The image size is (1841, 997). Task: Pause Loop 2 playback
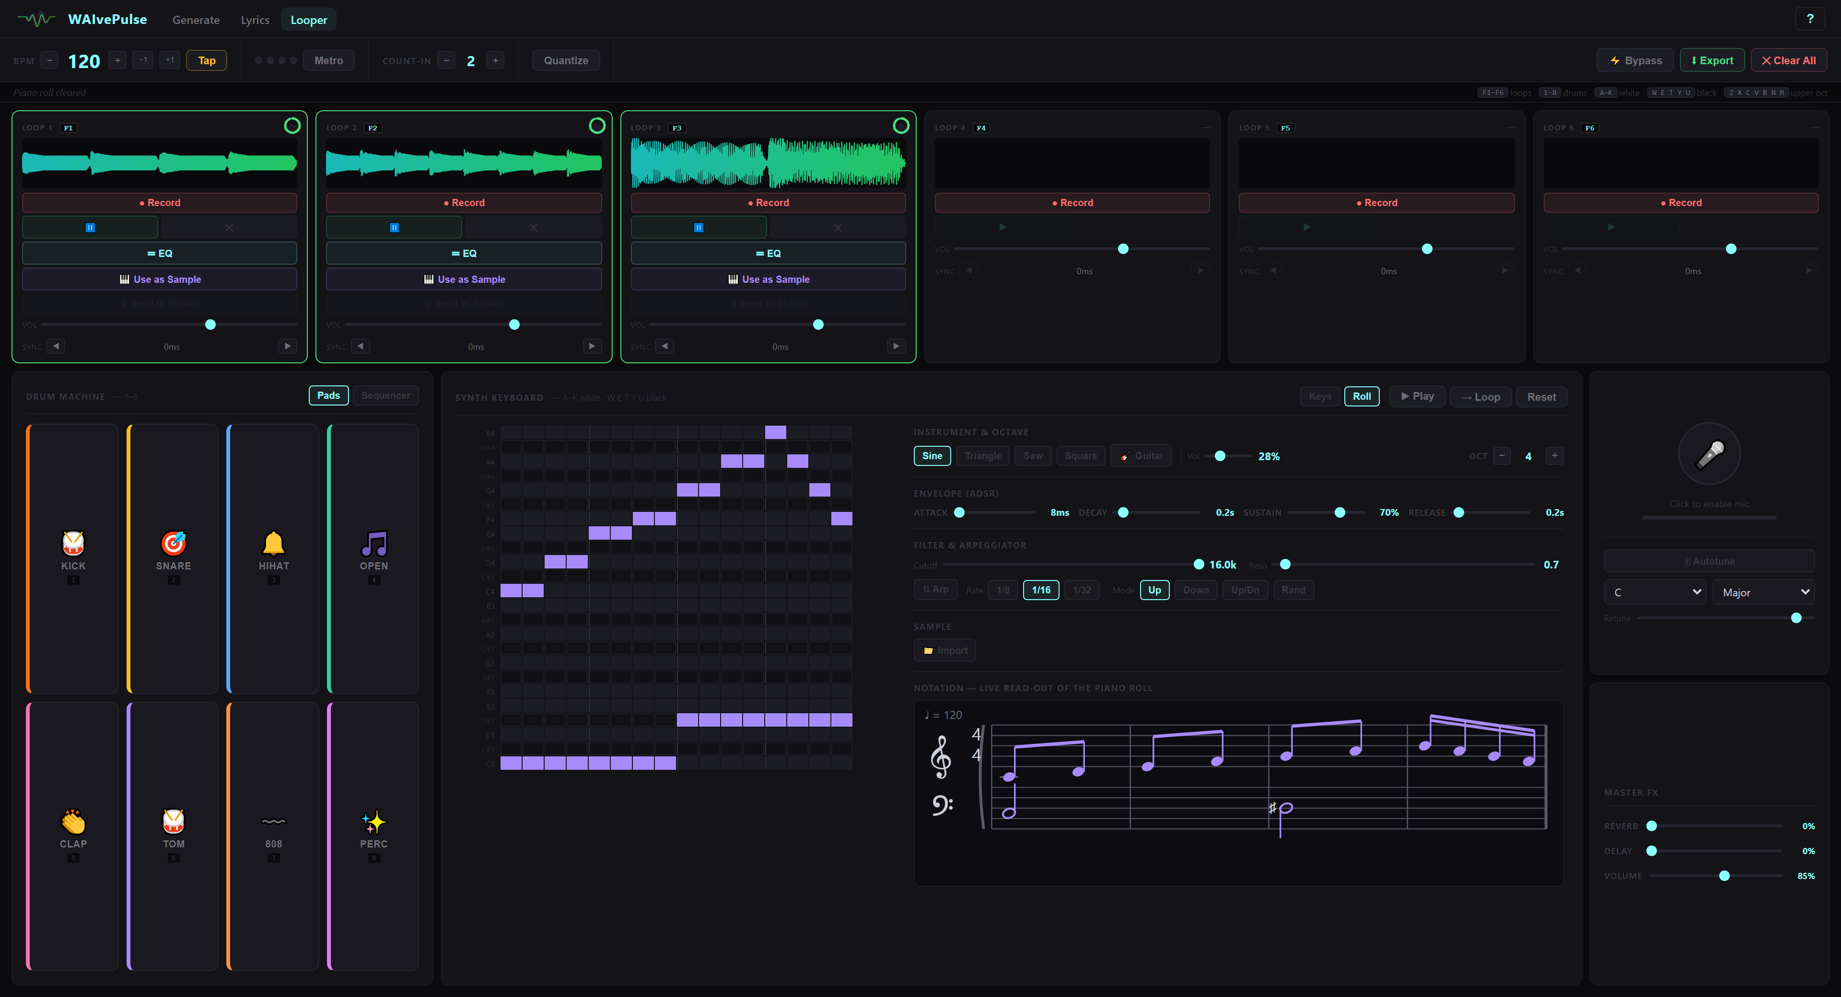pos(394,227)
